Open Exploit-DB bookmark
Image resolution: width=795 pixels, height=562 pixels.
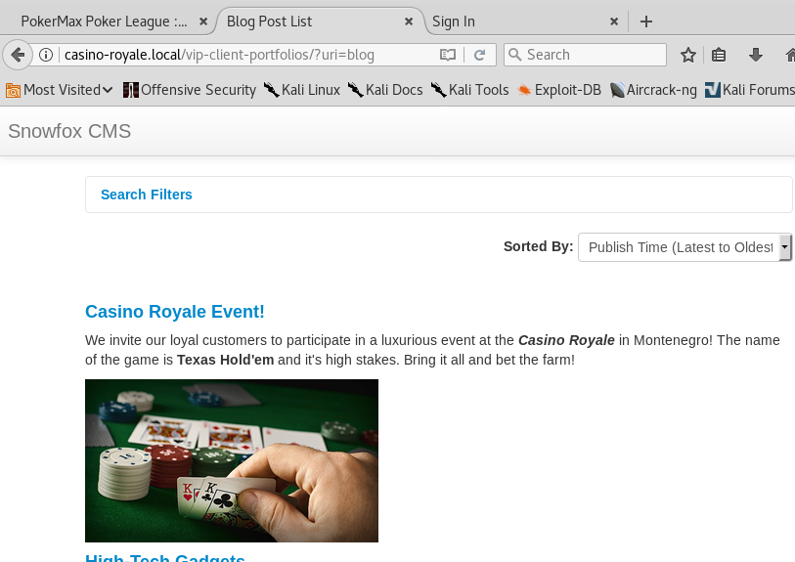(x=558, y=90)
